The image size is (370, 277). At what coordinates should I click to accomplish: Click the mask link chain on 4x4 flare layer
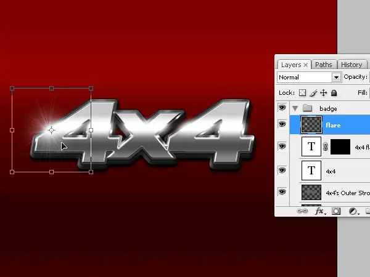(x=326, y=147)
